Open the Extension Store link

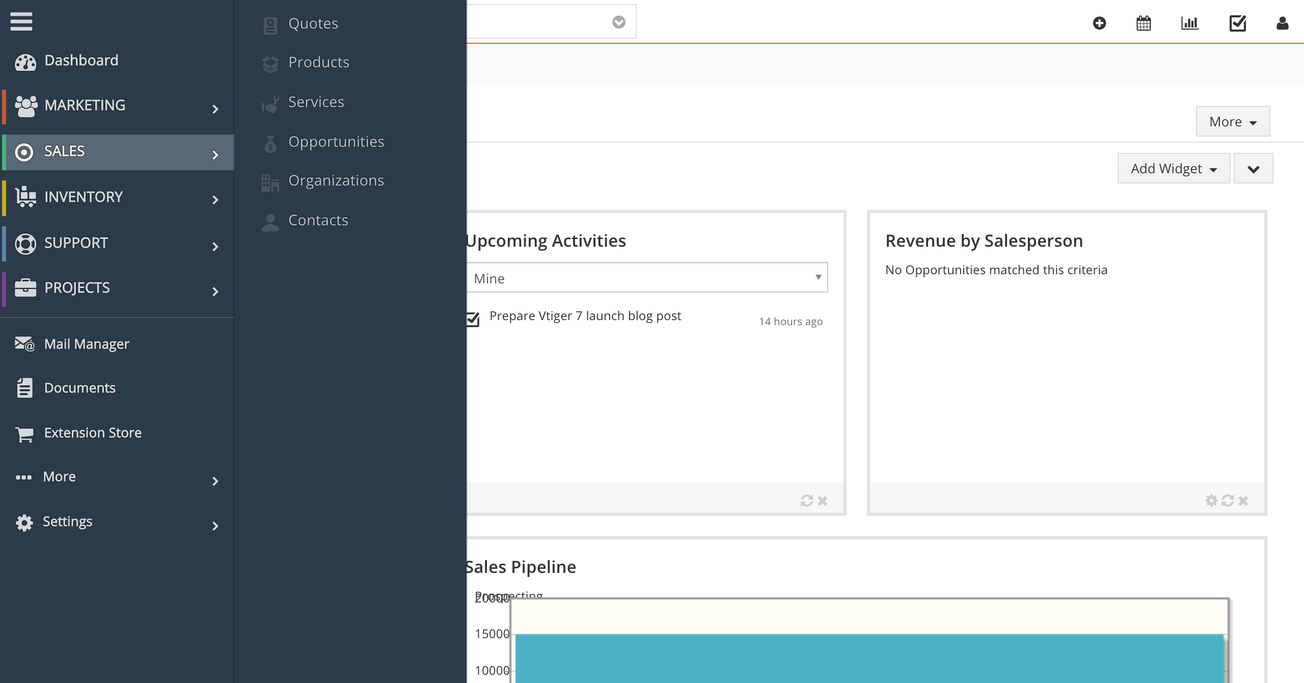click(x=92, y=433)
